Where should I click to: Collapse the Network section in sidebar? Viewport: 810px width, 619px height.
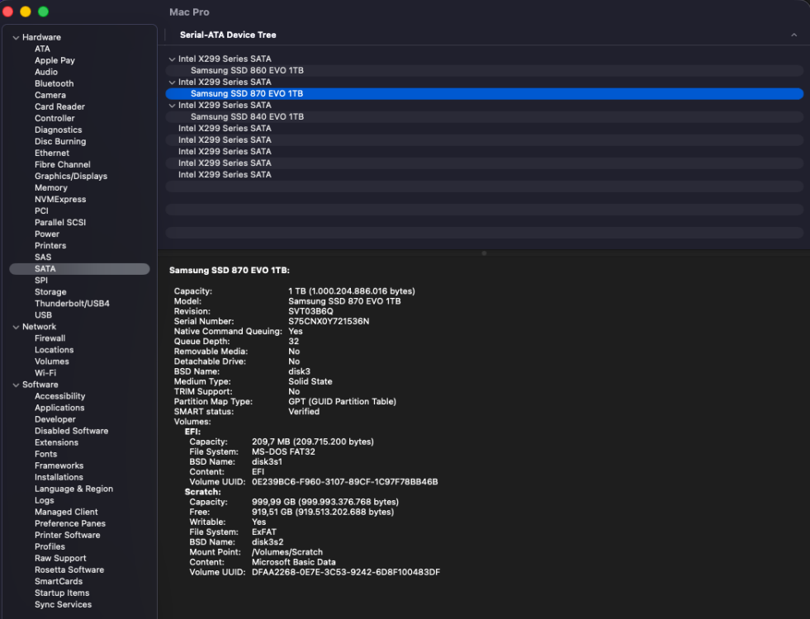(x=16, y=327)
